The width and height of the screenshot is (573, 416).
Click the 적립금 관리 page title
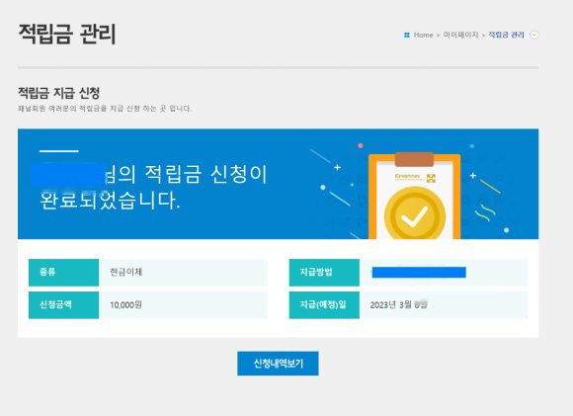pos(67,34)
